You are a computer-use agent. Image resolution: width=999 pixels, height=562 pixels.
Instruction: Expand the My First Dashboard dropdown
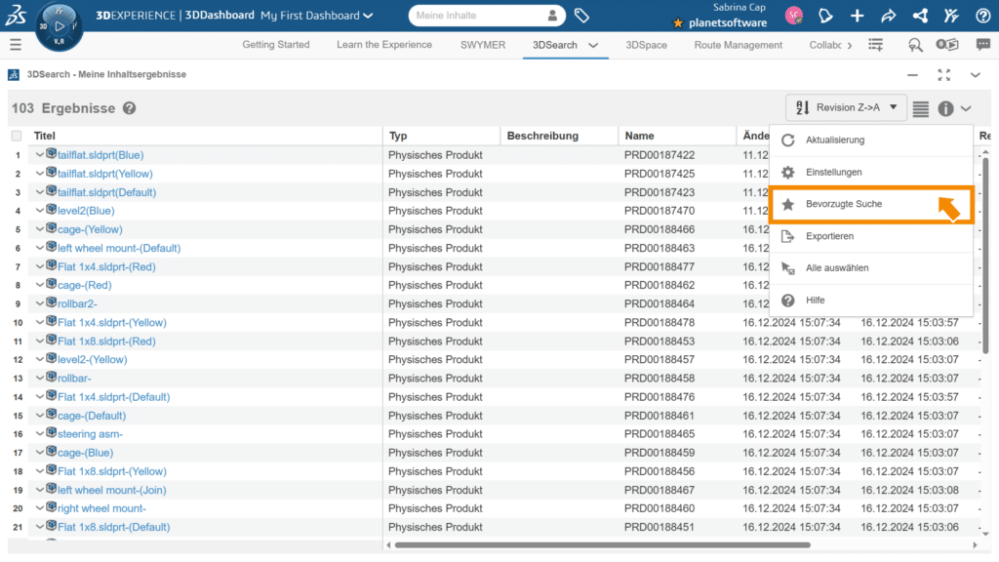coord(367,16)
